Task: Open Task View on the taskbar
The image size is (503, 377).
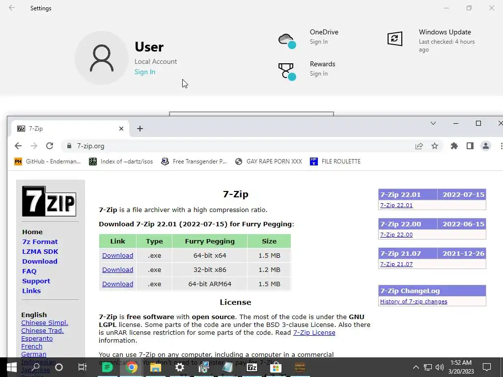Action: pyautogui.click(x=83, y=367)
